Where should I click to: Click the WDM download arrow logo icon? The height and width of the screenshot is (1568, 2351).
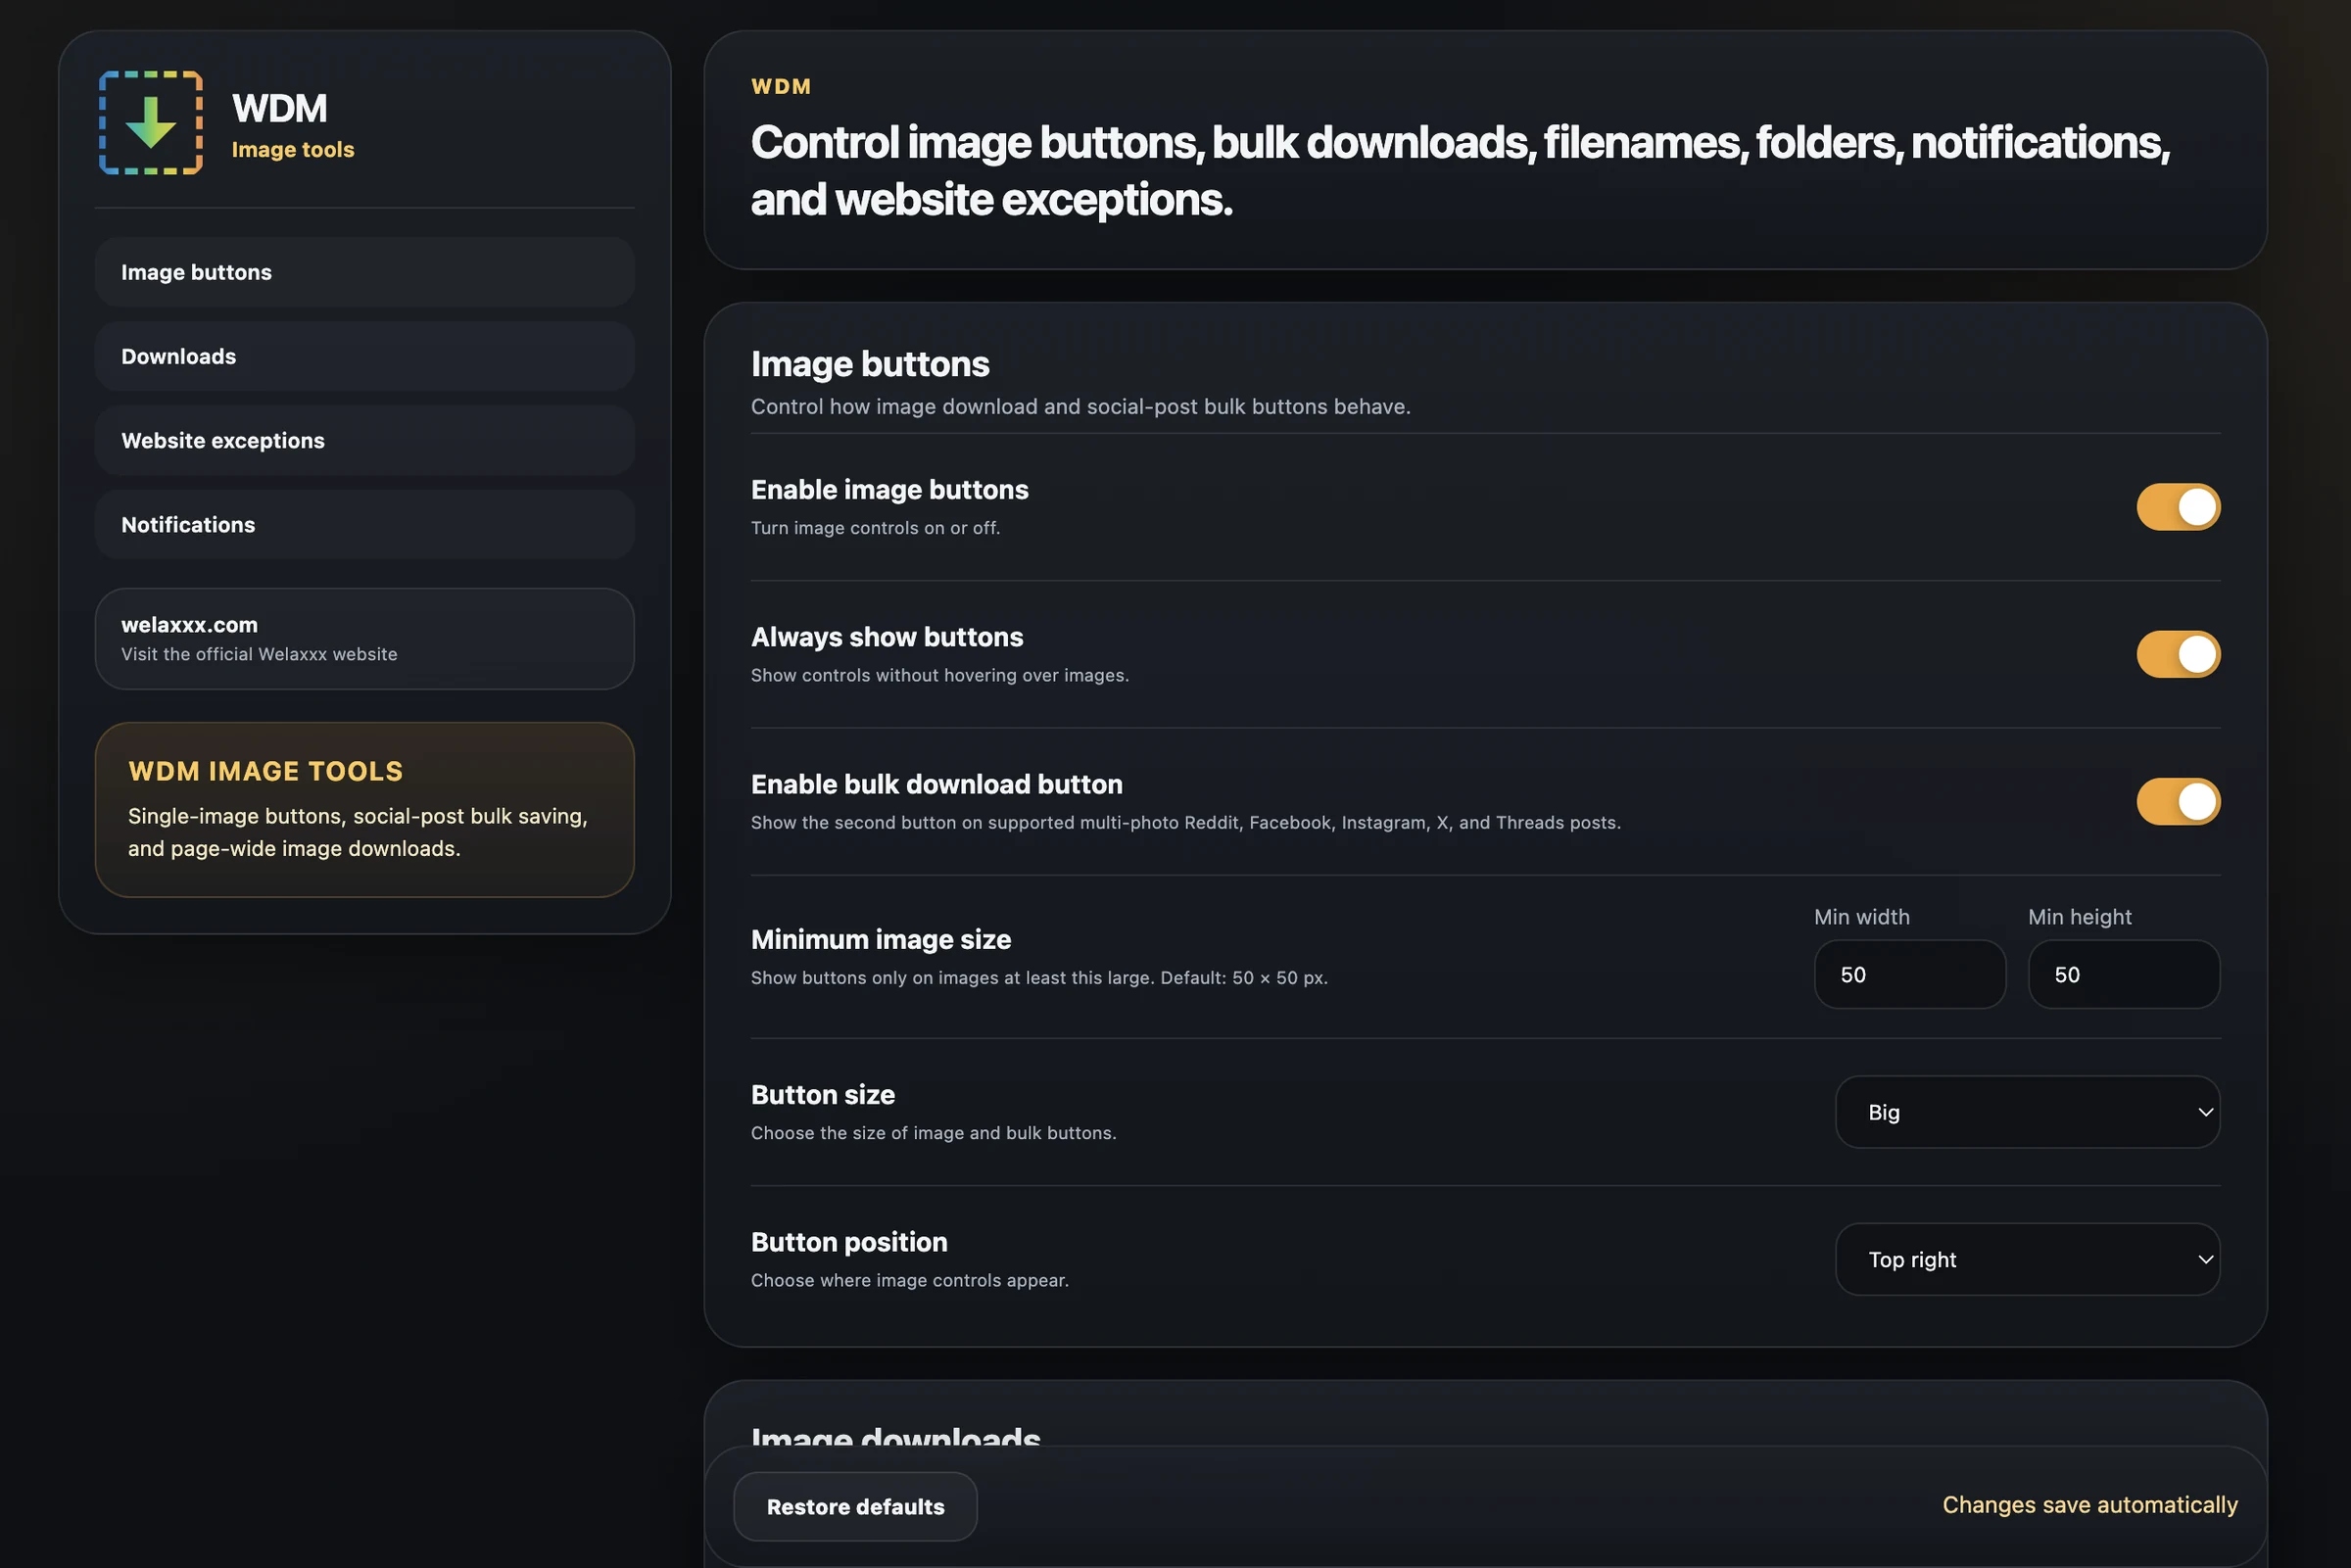tap(151, 123)
